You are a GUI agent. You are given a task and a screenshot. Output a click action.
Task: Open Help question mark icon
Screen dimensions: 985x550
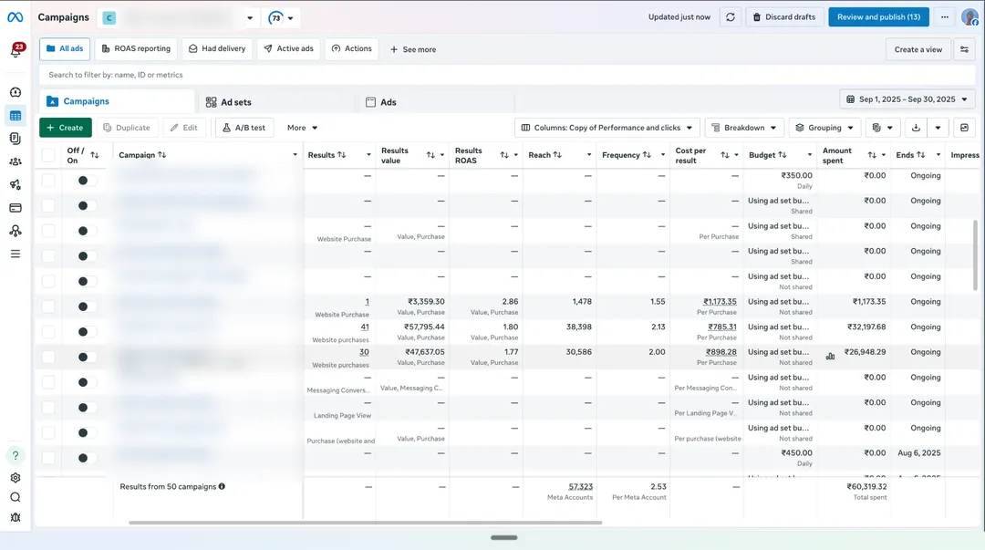click(x=16, y=455)
